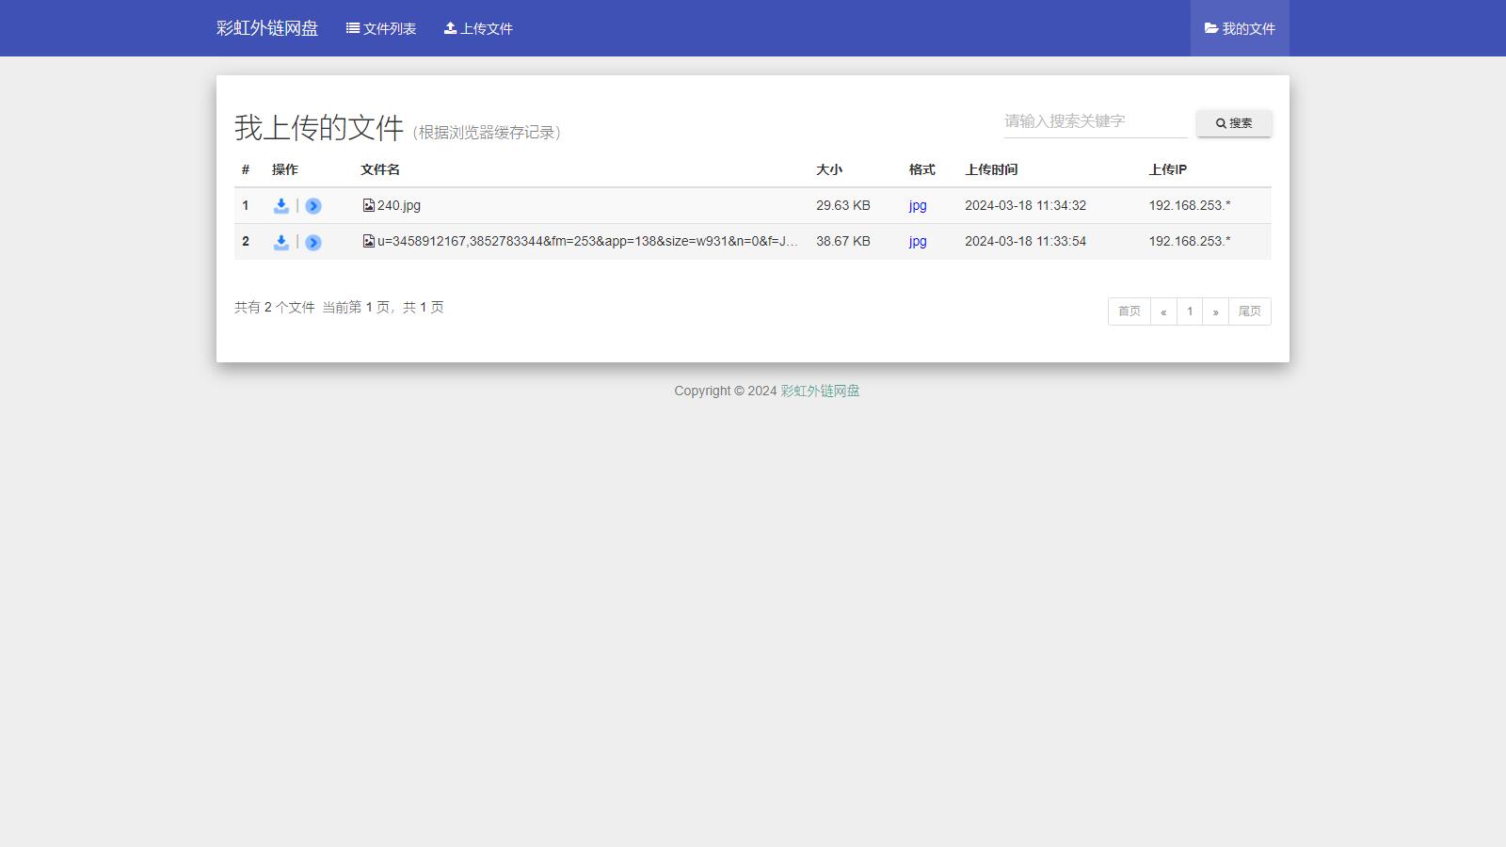This screenshot has width=1506, height=847.
Task: Download the 240.jpg file
Action: 280,206
